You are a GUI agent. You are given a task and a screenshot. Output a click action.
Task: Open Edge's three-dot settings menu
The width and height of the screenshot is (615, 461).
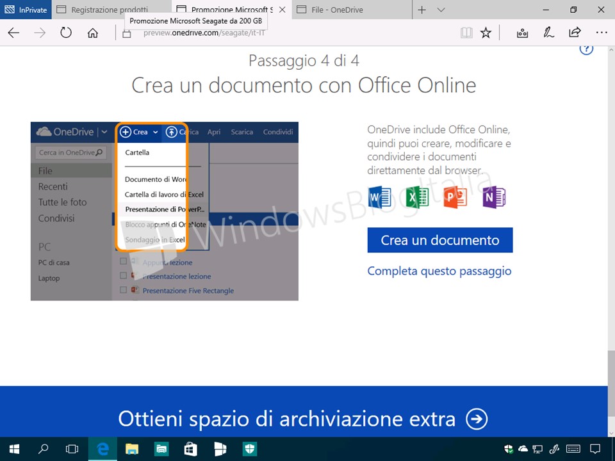tap(602, 33)
